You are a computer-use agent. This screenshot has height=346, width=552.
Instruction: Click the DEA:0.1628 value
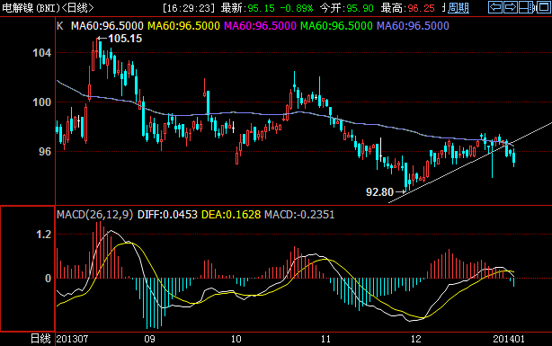pyautogui.click(x=231, y=215)
